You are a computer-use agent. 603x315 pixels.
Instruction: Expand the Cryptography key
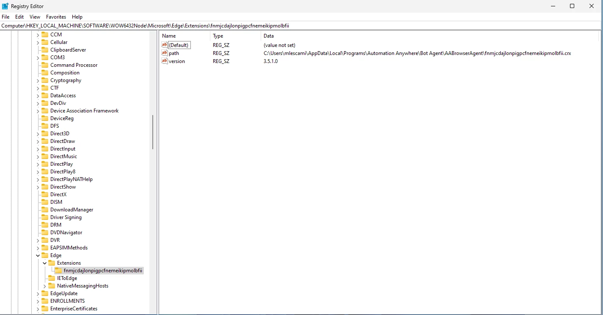[38, 80]
